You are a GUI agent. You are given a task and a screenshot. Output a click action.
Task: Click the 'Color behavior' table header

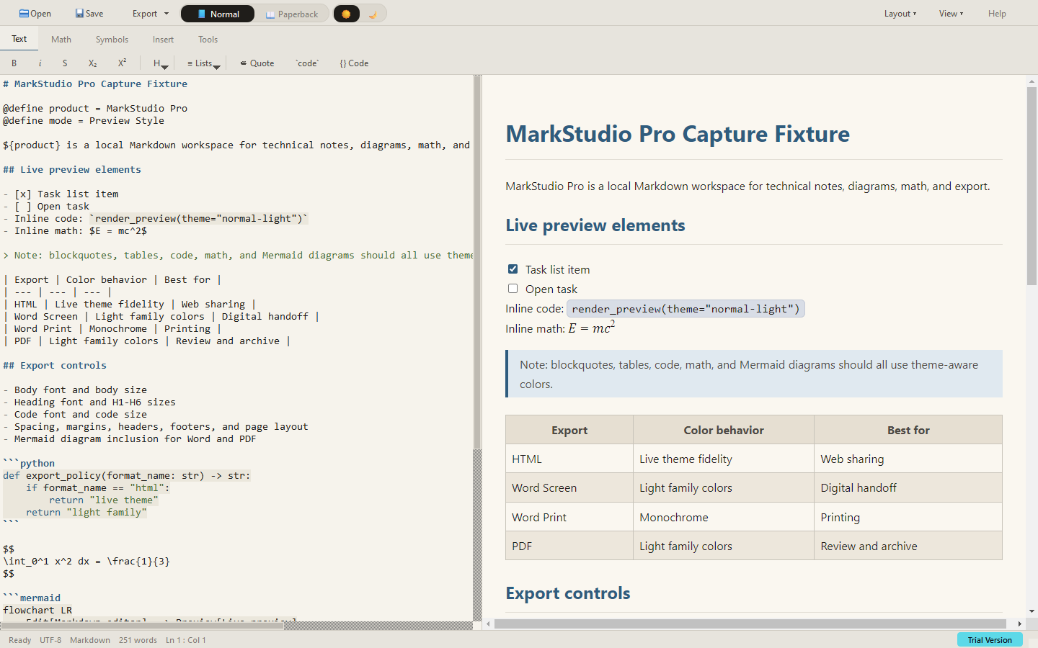click(724, 430)
